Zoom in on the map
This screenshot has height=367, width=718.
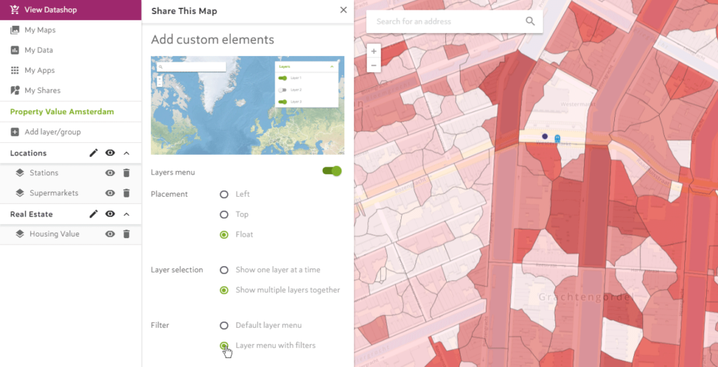[374, 51]
